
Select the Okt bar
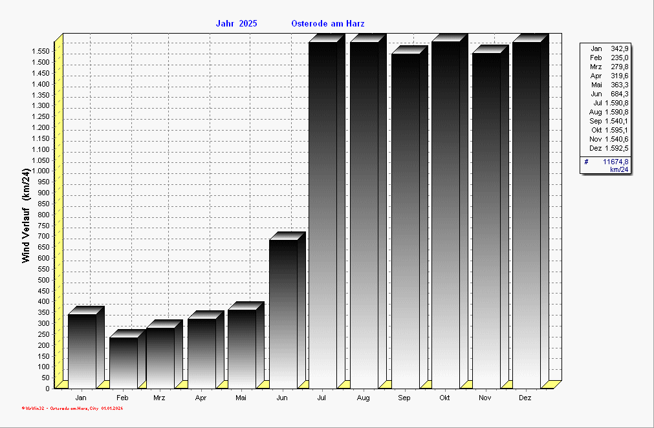tap(445, 213)
